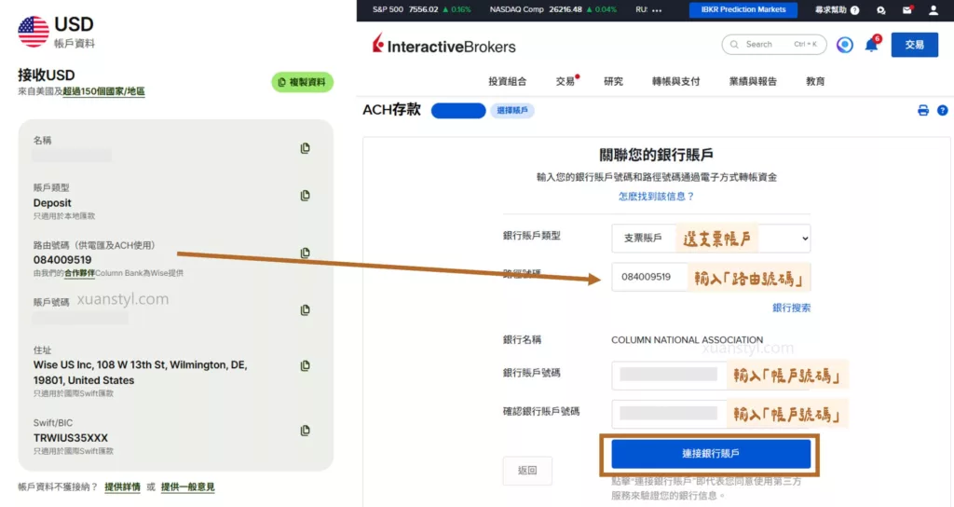Open the 投資組合 menu

coord(508,81)
